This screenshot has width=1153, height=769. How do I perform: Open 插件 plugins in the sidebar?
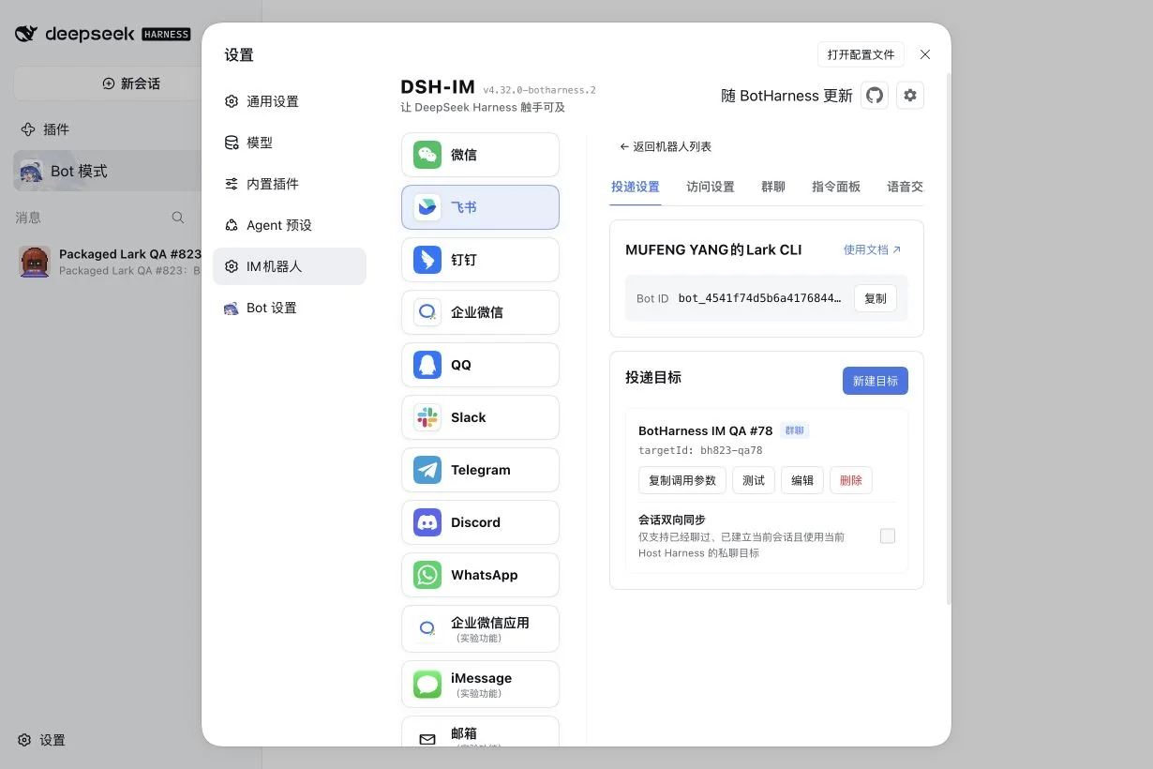click(45, 129)
